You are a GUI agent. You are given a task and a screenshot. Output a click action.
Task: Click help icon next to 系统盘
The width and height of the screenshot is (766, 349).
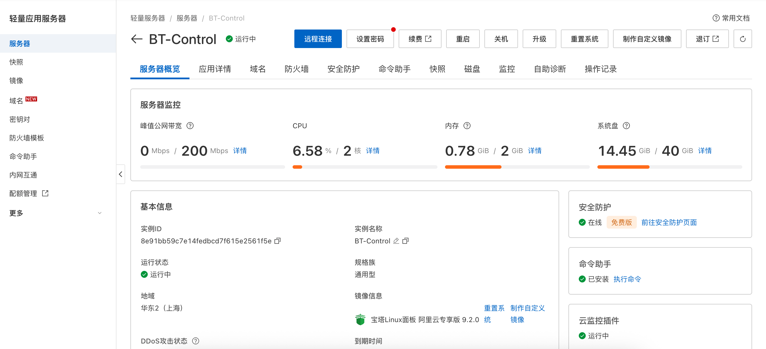coord(626,126)
